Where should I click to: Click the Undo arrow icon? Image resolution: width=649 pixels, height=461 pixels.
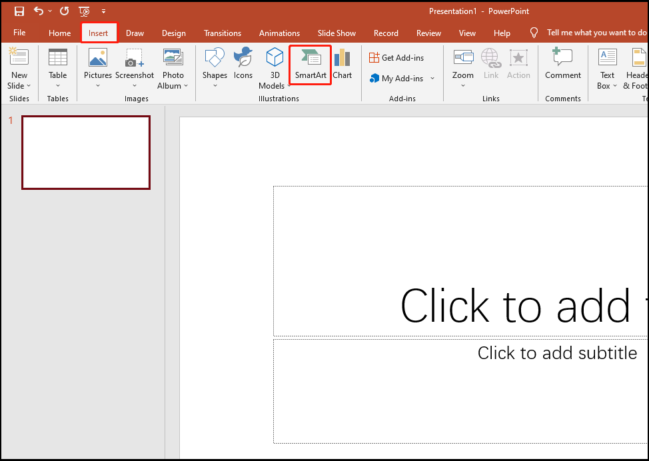click(39, 11)
